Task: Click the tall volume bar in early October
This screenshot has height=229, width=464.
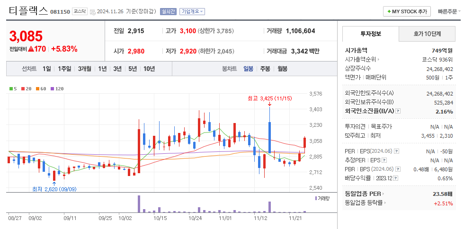Action: pyautogui.click(x=139, y=204)
